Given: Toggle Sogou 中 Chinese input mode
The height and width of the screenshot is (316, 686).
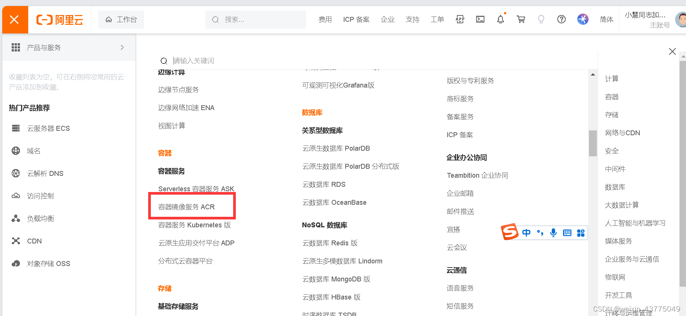Looking at the screenshot, I should point(526,233).
